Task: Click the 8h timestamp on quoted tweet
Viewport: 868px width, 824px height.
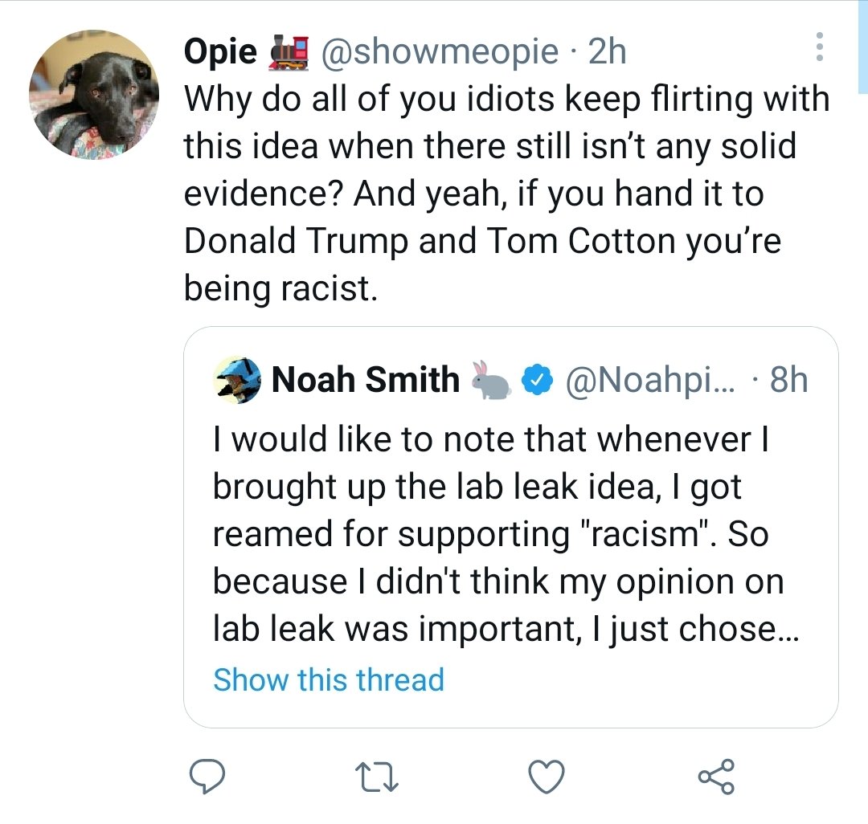Action: pyautogui.click(x=789, y=380)
